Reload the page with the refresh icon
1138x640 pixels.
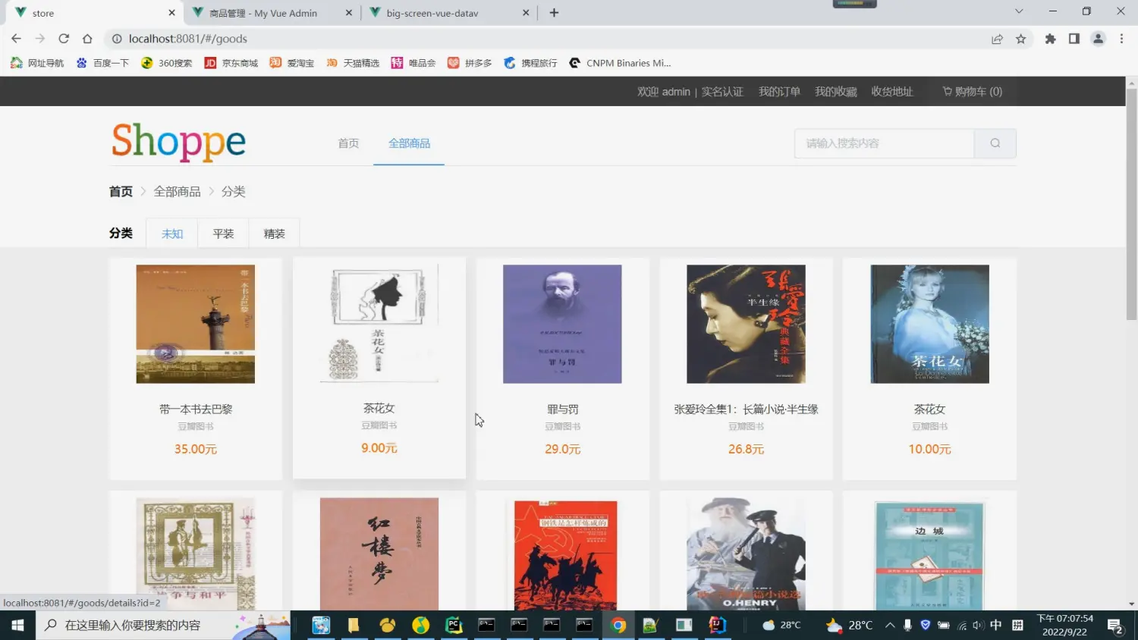(64, 39)
